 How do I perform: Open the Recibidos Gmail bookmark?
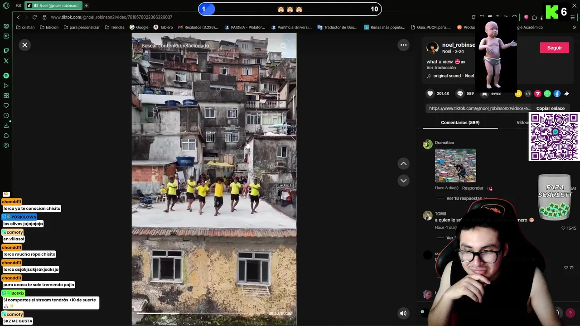click(x=198, y=27)
